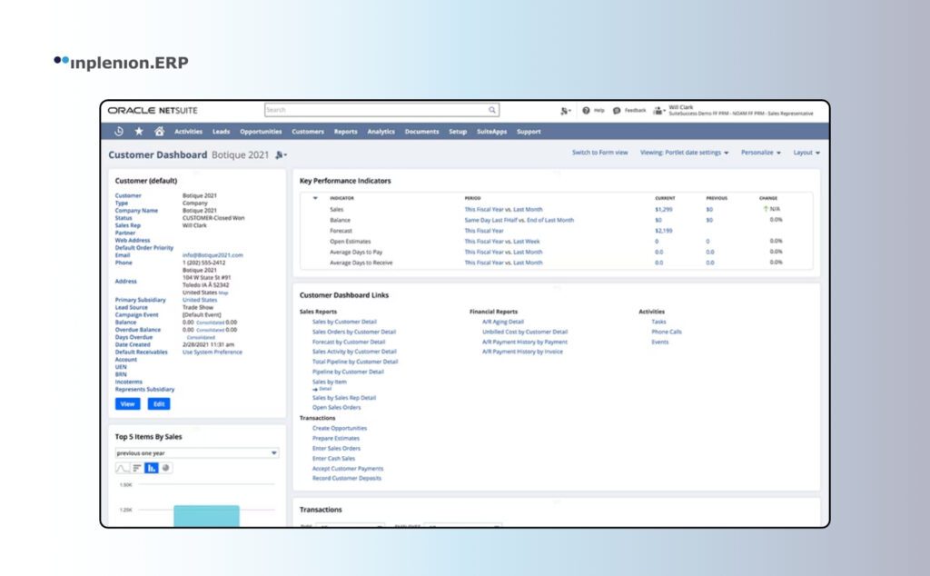
Task: Click Switch to Form view
Action: (599, 153)
